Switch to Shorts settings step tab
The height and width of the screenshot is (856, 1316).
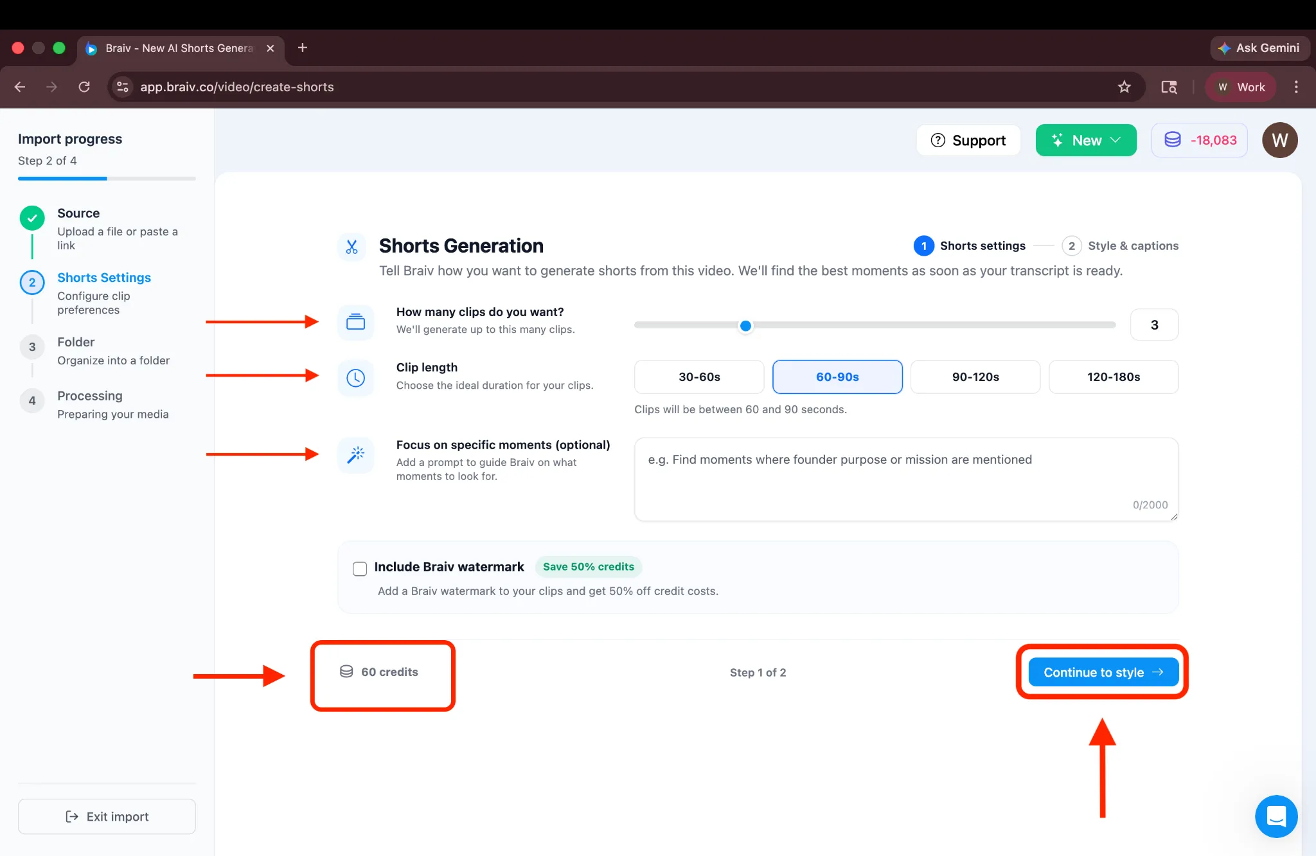coord(970,245)
